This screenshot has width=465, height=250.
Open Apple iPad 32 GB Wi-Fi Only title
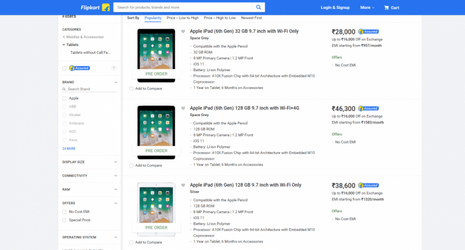(244, 31)
